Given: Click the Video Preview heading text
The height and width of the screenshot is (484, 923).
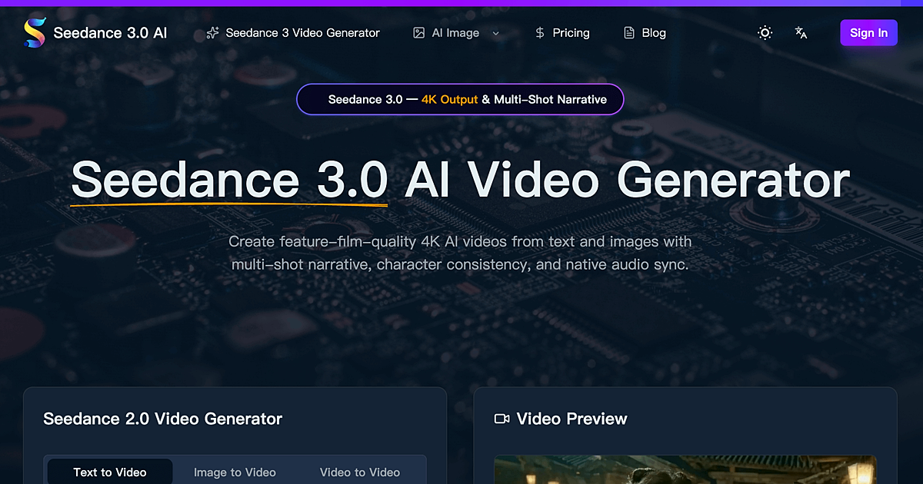Looking at the screenshot, I should coord(572,419).
